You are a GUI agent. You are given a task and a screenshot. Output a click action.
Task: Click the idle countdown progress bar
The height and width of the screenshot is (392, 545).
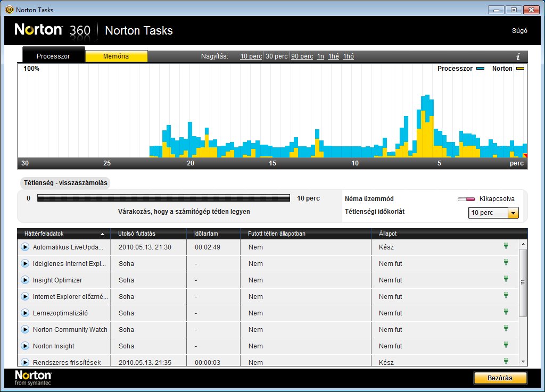click(163, 198)
